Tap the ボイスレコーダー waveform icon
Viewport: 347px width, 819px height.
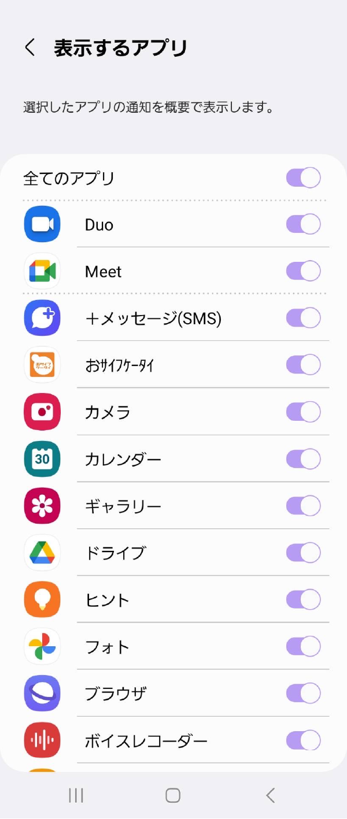(42, 740)
